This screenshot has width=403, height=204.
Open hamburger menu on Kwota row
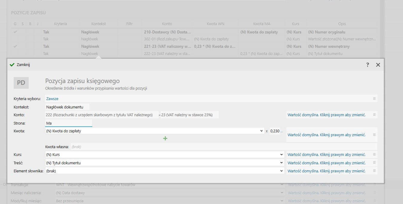coord(374,135)
